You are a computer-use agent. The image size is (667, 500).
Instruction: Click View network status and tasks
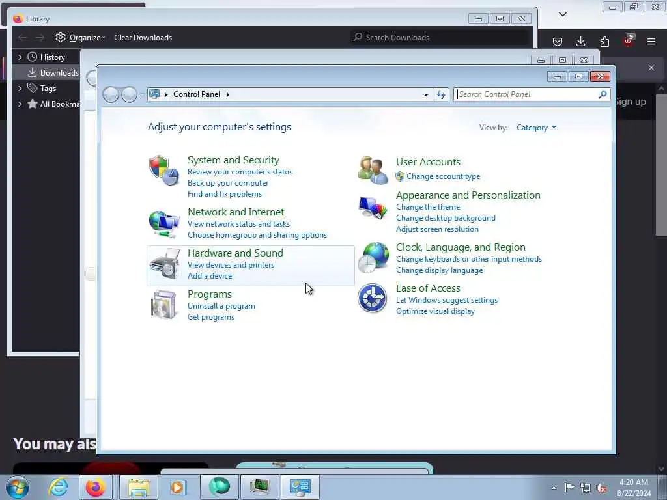pyautogui.click(x=238, y=224)
